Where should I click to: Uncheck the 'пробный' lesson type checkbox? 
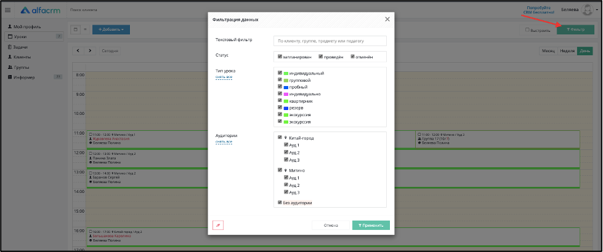pos(280,87)
